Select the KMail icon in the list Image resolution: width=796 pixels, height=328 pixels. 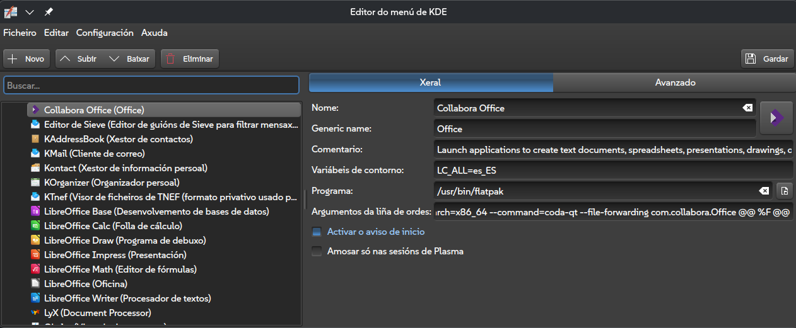(35, 153)
